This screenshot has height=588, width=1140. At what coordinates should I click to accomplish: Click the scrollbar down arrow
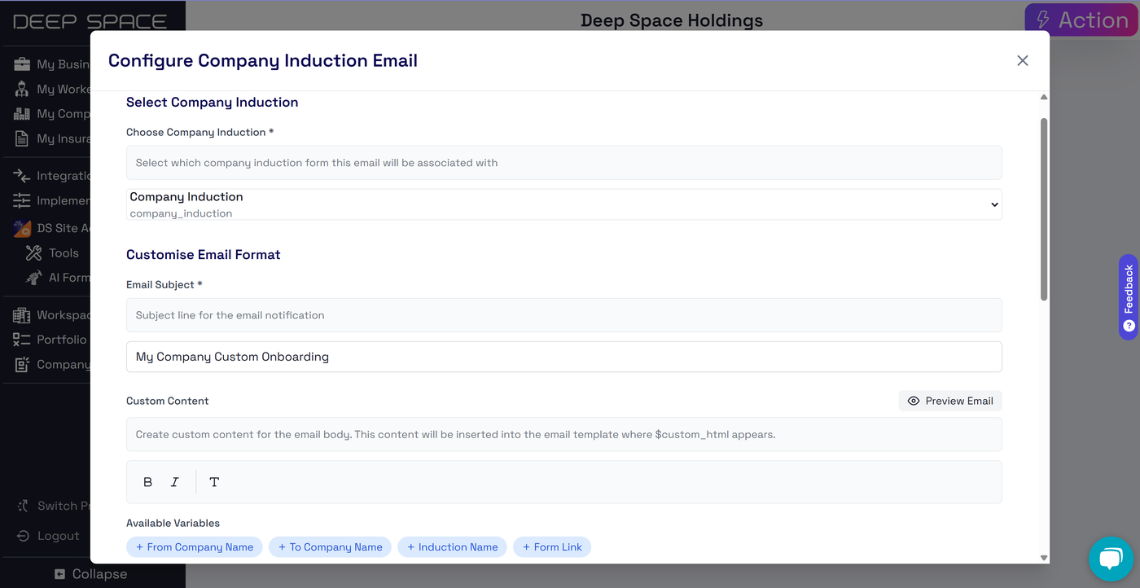(x=1044, y=558)
